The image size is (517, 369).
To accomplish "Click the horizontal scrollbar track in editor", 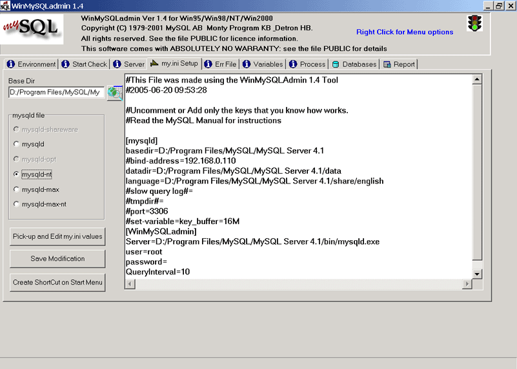I will (x=298, y=284).
